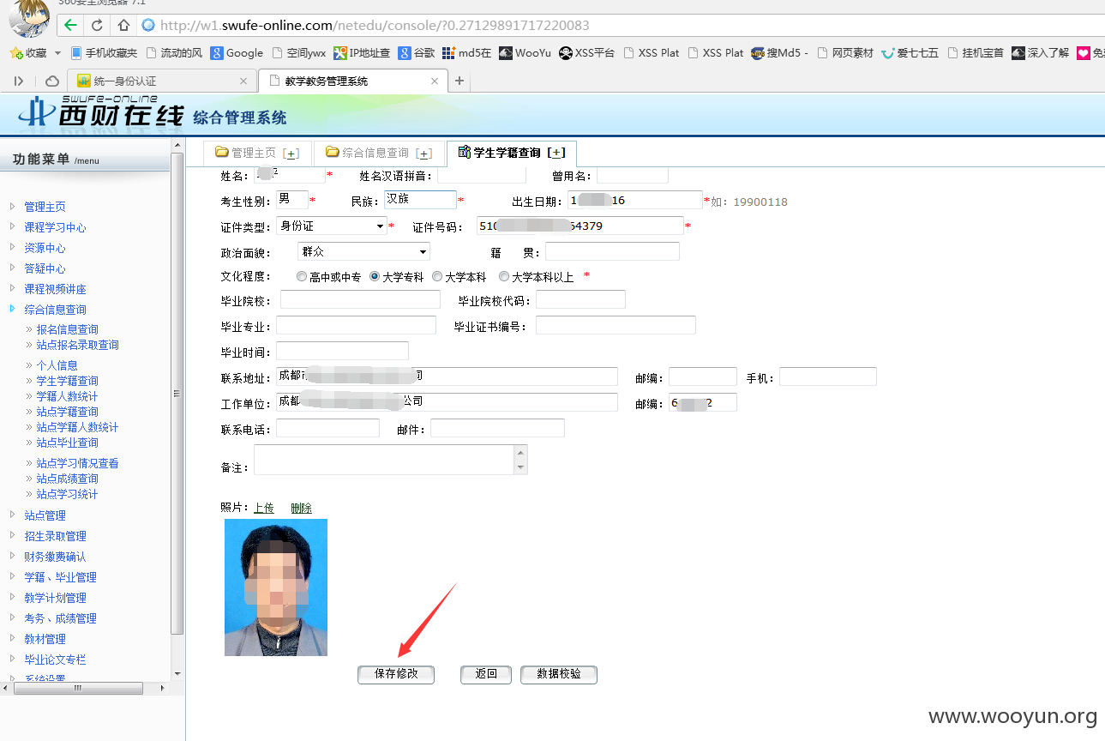The height and width of the screenshot is (741, 1105).
Task: Switch to 统一身份认证 browser tab
Action: 163,81
